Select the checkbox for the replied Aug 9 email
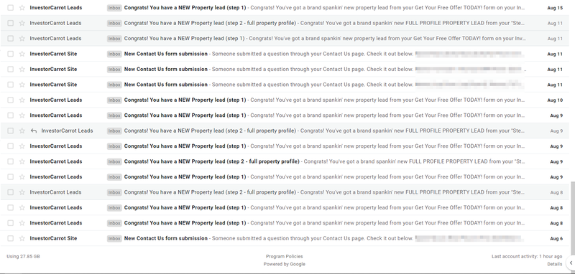This screenshot has width=575, height=274. click(x=10, y=131)
